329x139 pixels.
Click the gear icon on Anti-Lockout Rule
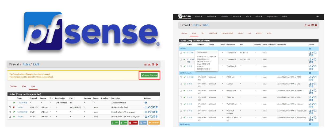point(146,103)
